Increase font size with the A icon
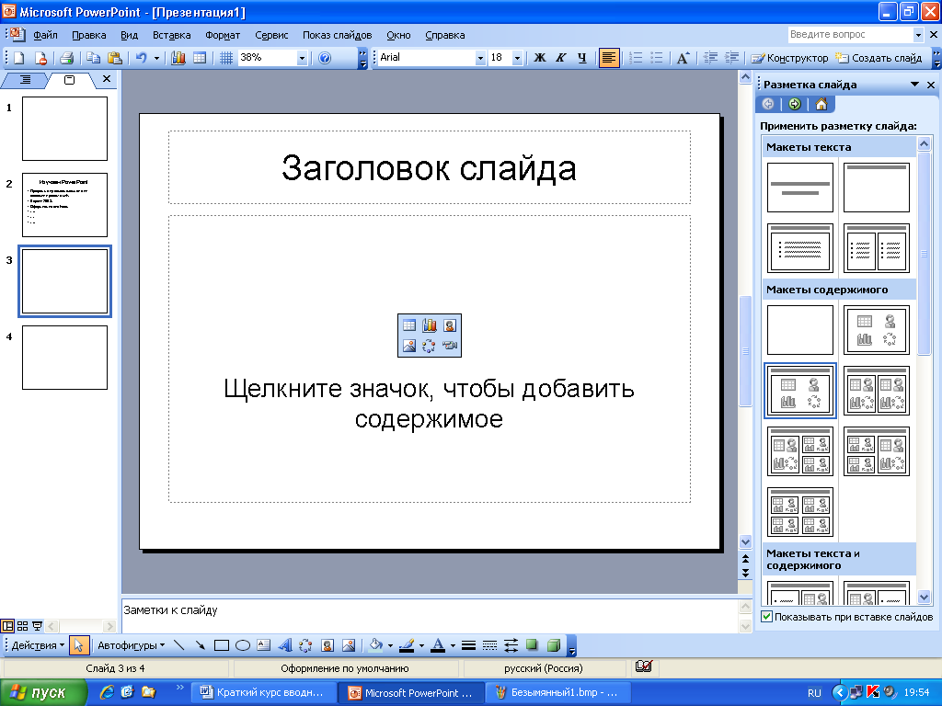Image resolution: width=942 pixels, height=706 pixels. [684, 58]
